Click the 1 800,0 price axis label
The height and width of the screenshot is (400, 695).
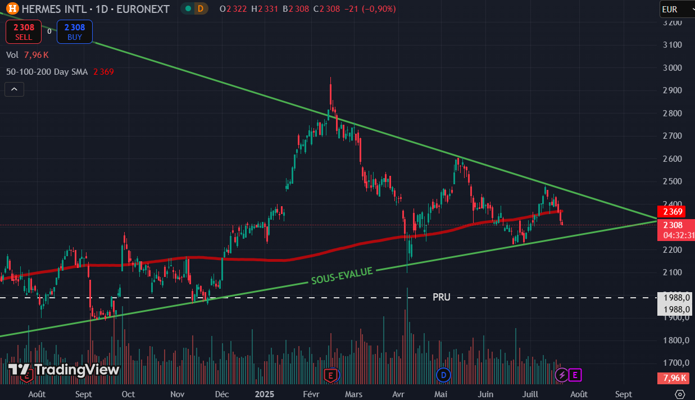coord(675,340)
